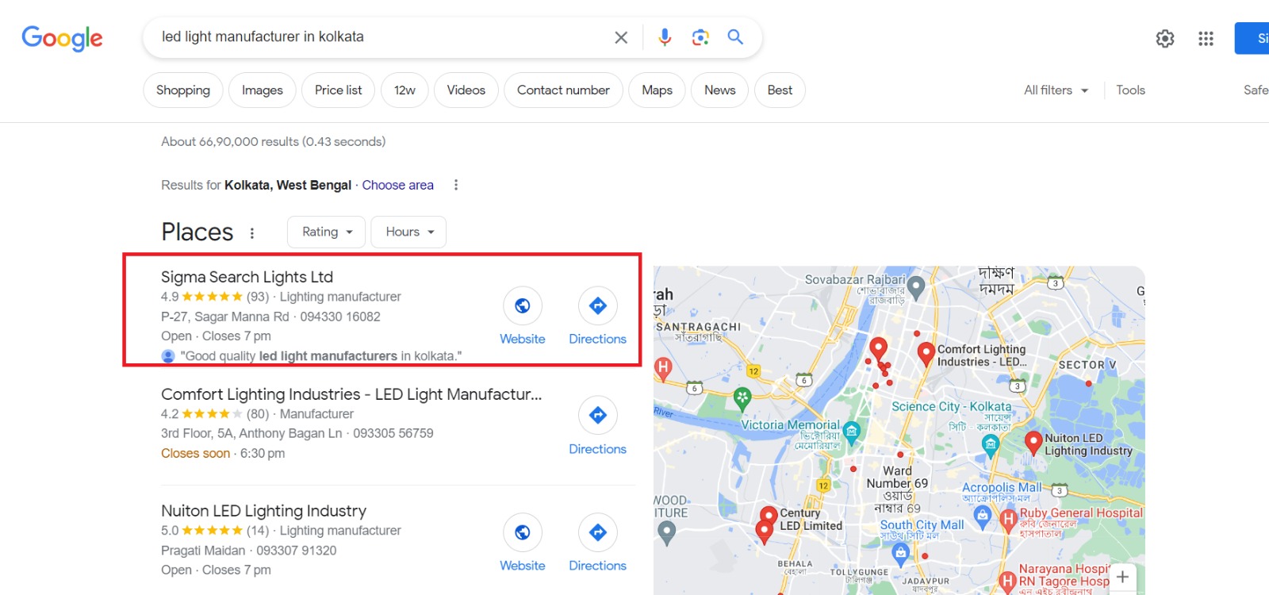Expand the Hours filter dropdown
This screenshot has width=1269, height=595.
(408, 232)
